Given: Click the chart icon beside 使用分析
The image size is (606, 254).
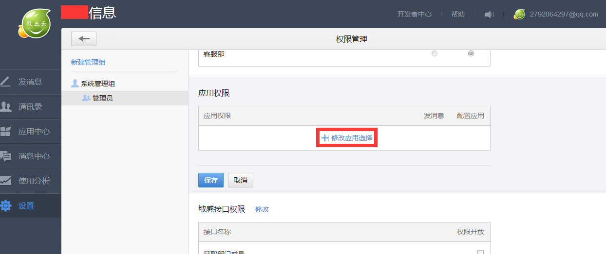Looking at the screenshot, I should point(5,181).
